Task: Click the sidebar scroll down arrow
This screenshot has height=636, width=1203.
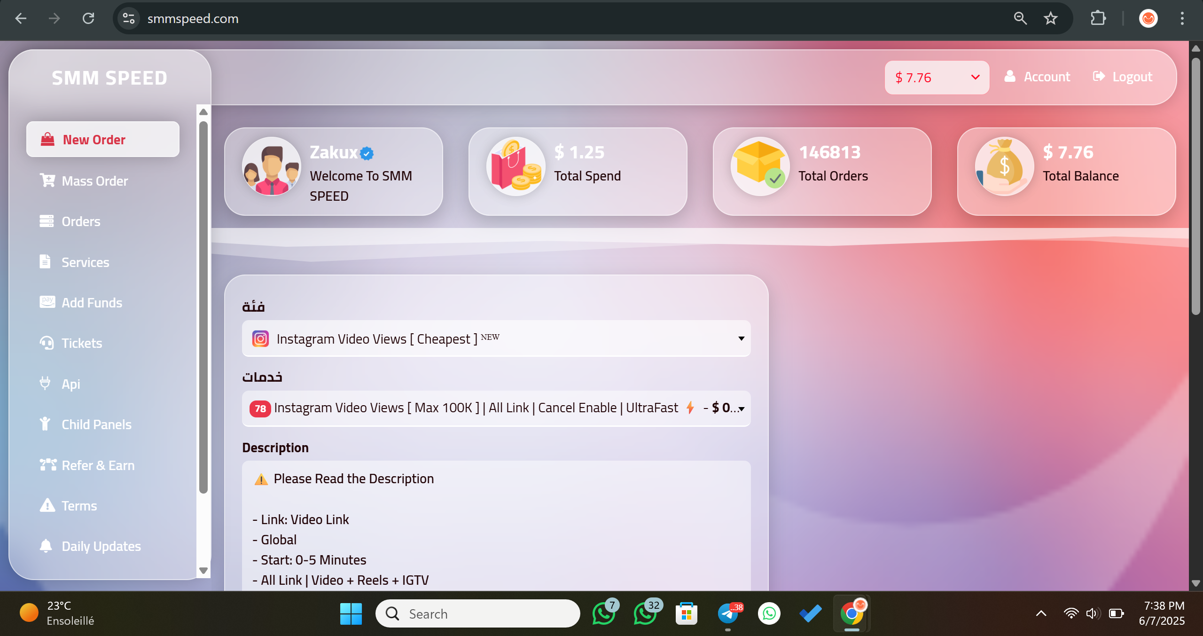Action: coord(203,571)
